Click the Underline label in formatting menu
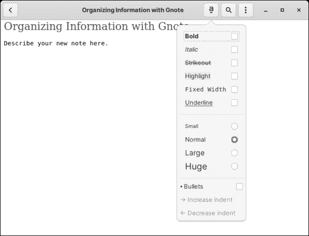The width and height of the screenshot is (309, 236). click(x=199, y=103)
